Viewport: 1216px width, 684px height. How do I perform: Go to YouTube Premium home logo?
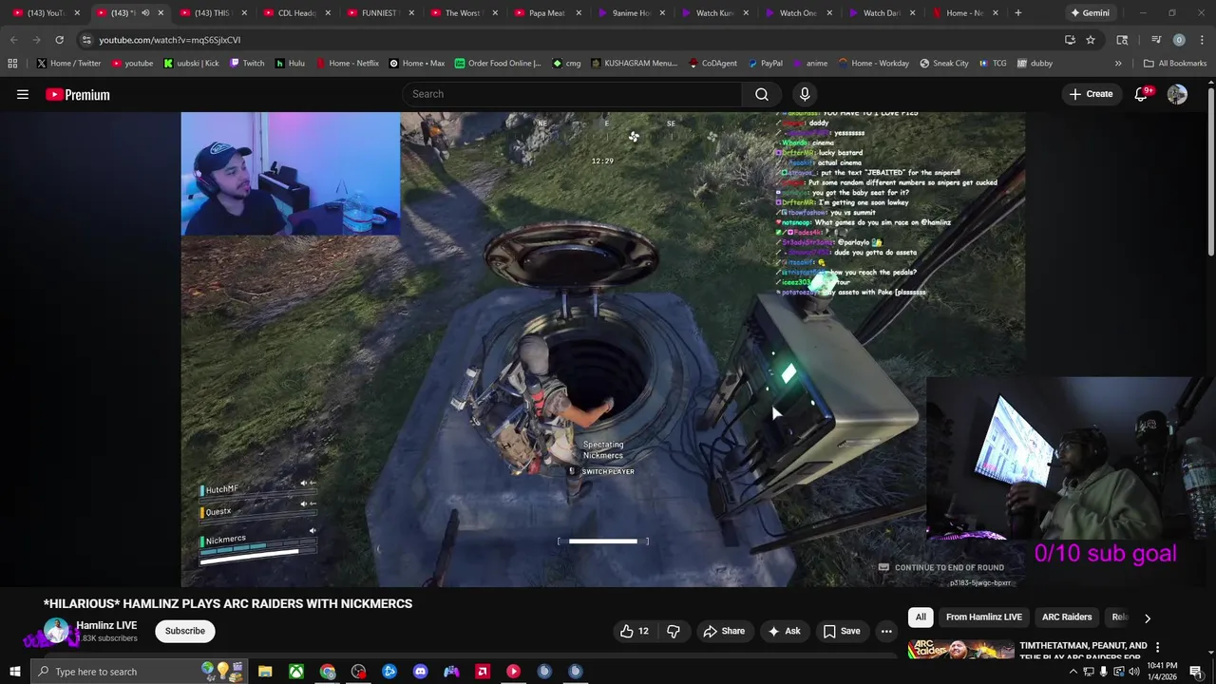[78, 94]
